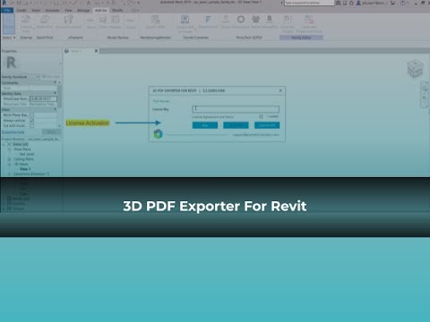Select Elevations (Elevation 1) in Project Browser

coord(31,174)
